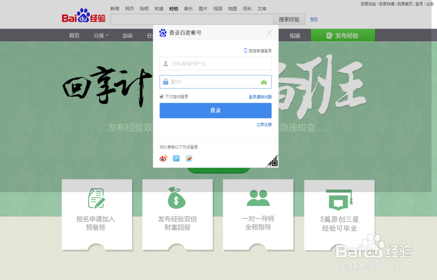
Task: Open 知道 in the dark navigation bar
Action: coord(295,35)
